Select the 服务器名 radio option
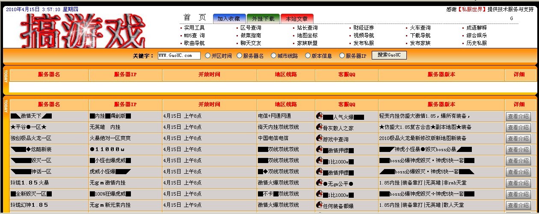 pyautogui.click(x=239, y=56)
